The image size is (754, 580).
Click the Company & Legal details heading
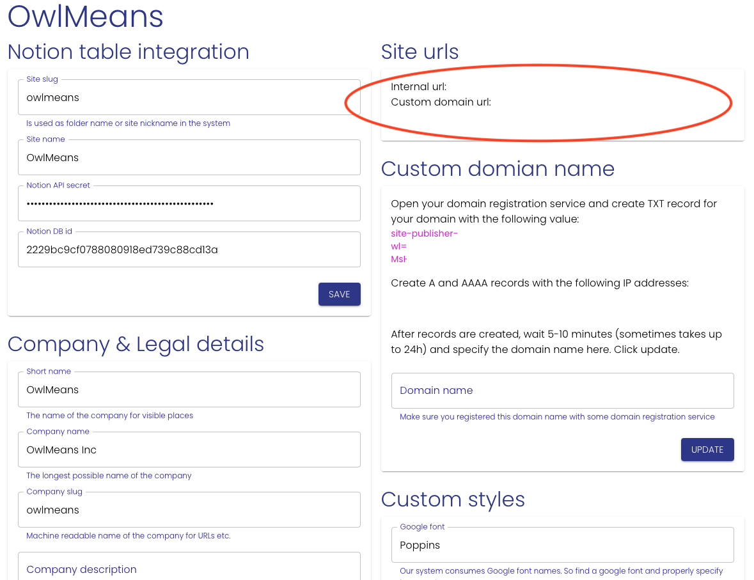click(x=136, y=344)
